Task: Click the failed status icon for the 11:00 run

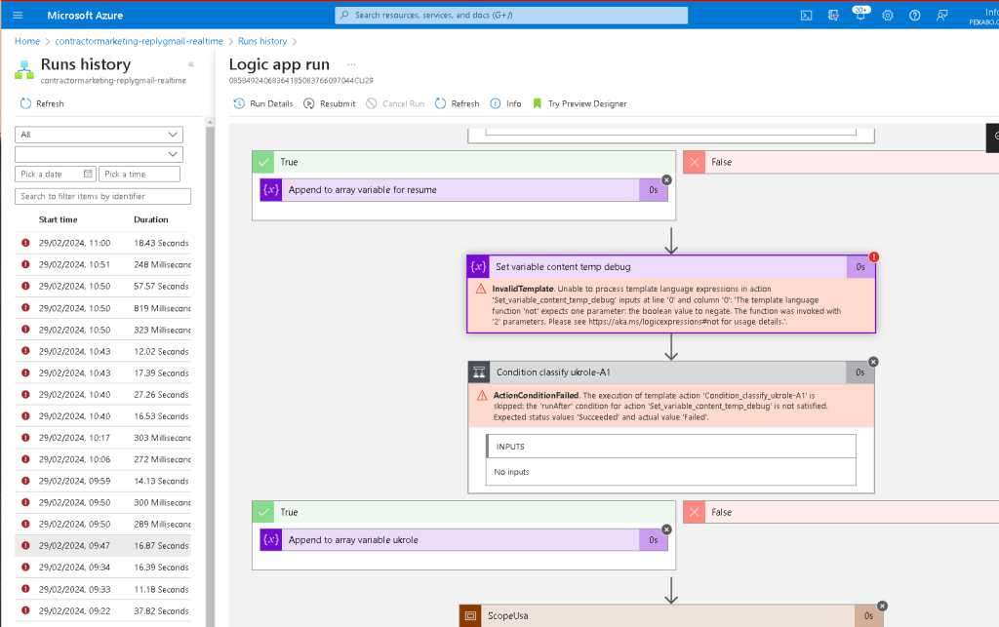Action: (25, 243)
